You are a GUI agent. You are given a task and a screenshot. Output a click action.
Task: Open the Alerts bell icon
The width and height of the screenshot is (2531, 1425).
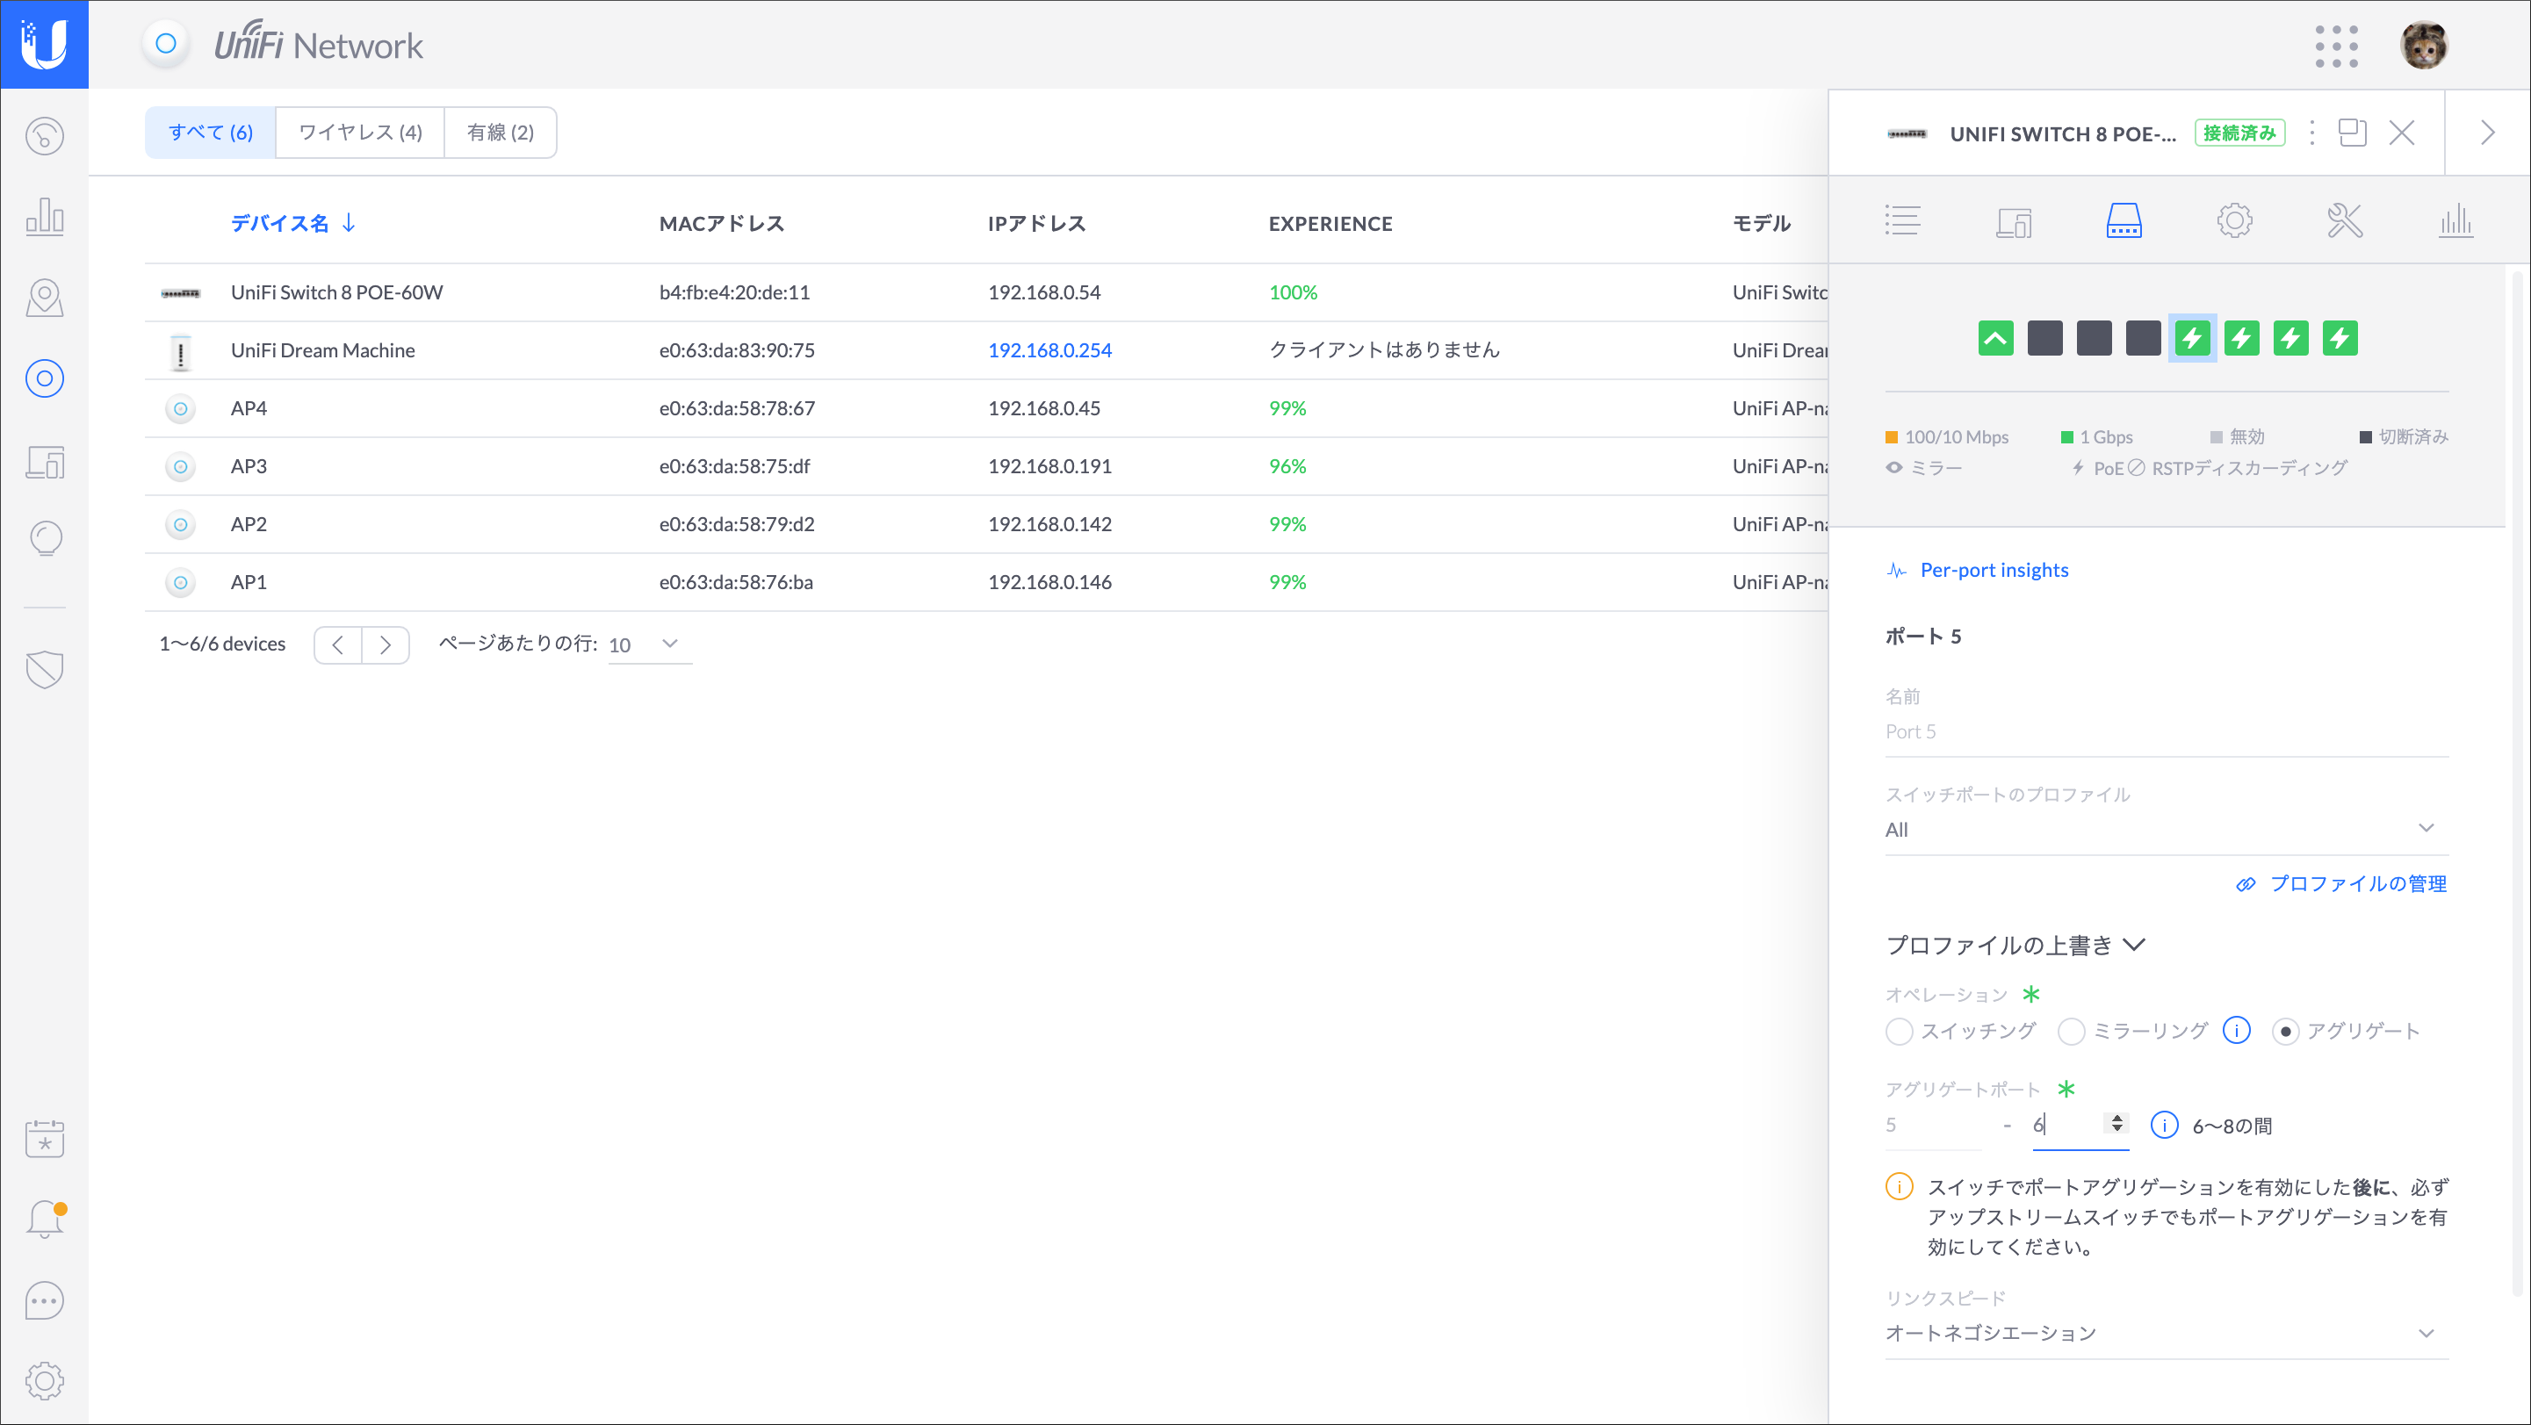44,1219
